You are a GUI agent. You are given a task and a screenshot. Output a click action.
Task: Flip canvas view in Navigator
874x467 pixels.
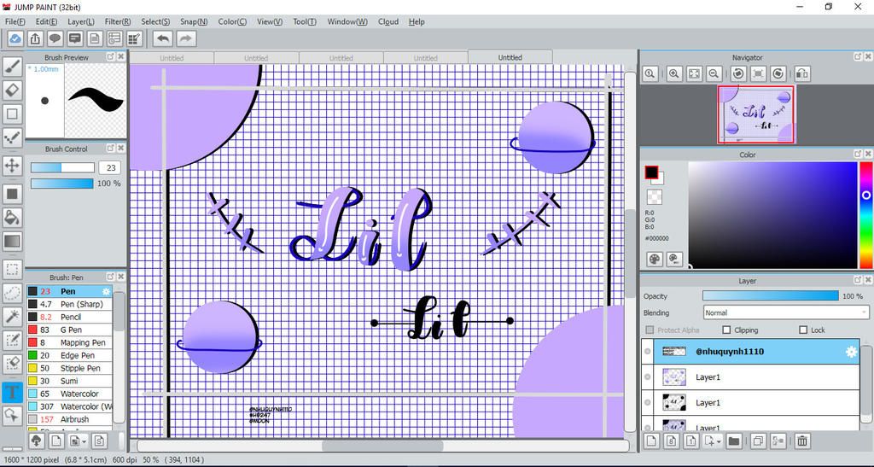pos(802,73)
